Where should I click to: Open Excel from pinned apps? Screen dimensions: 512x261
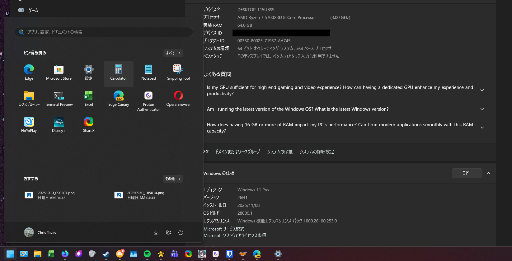89,99
